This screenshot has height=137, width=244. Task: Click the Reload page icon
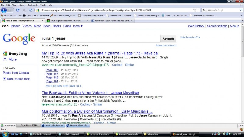pos(18,10)
